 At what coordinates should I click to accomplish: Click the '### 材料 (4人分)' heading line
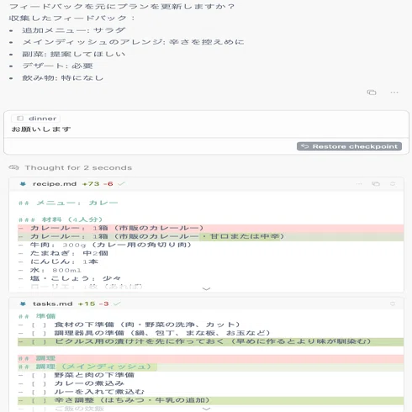[61, 219]
